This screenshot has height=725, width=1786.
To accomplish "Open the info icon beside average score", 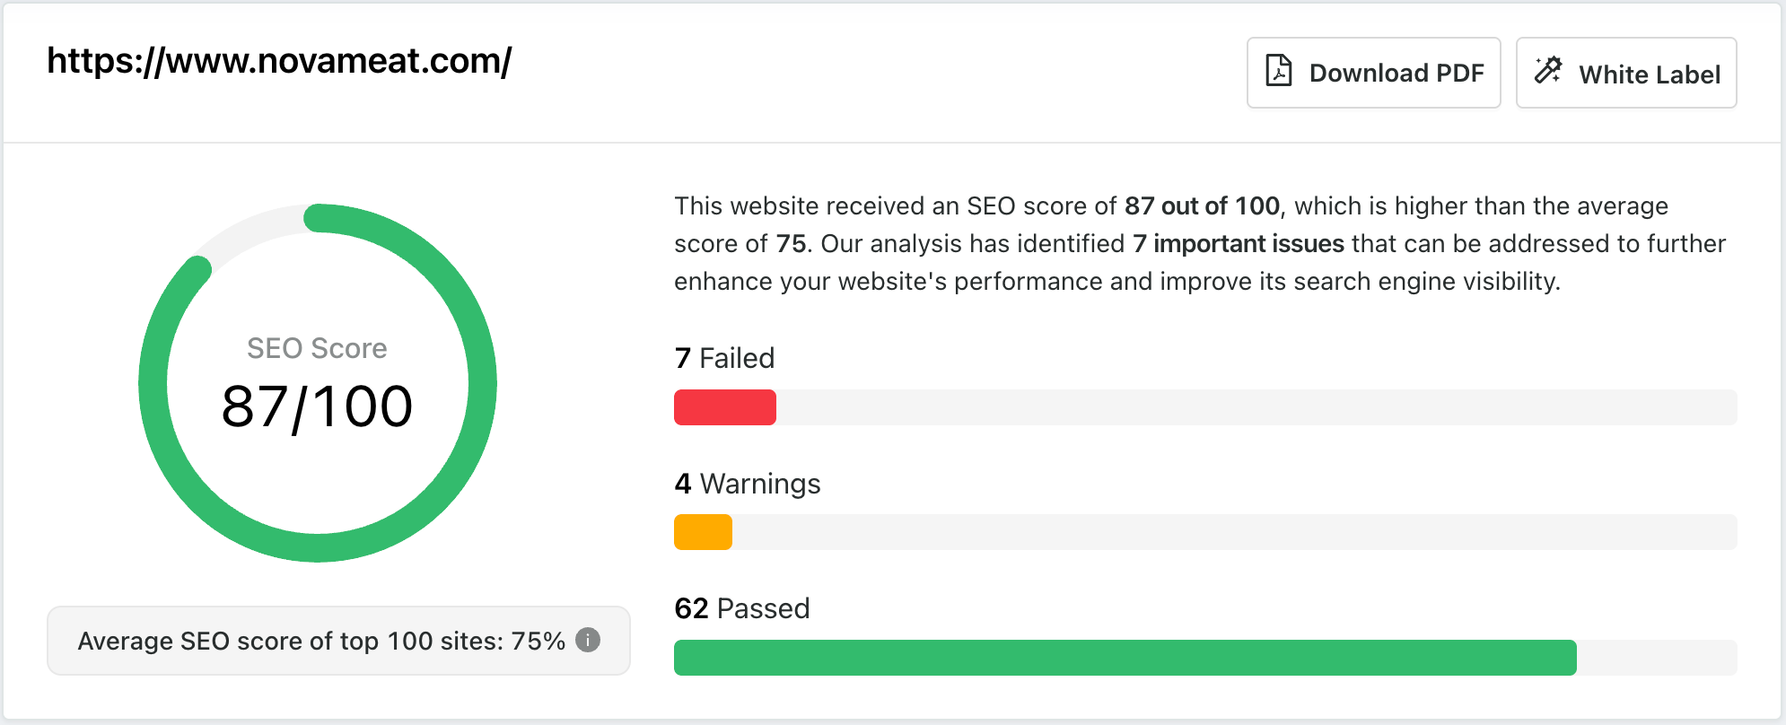I will click(x=588, y=640).
